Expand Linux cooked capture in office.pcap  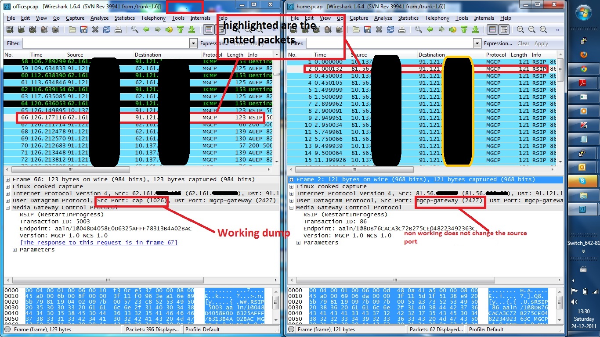point(8,186)
